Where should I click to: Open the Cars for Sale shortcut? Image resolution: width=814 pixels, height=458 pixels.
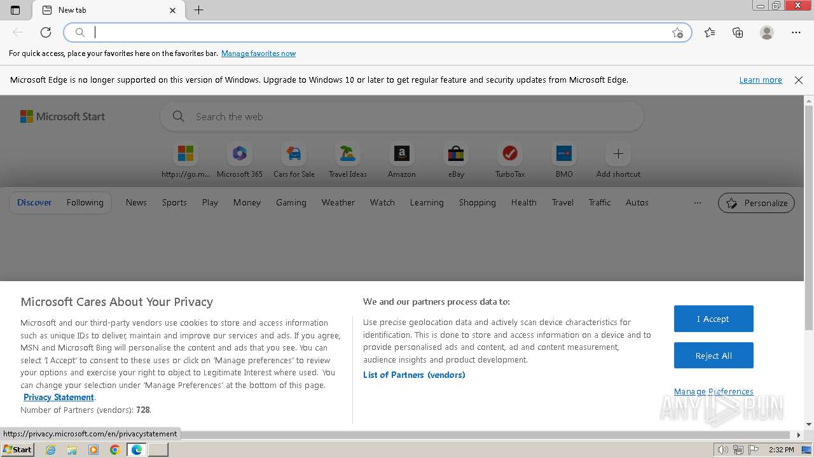coord(294,160)
